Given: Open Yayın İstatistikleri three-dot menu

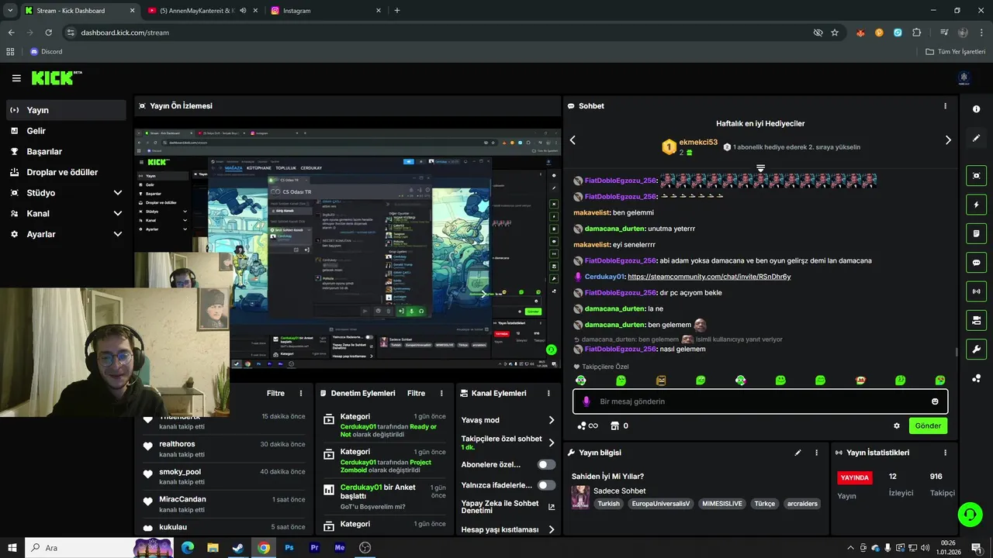Looking at the screenshot, I should point(945,453).
